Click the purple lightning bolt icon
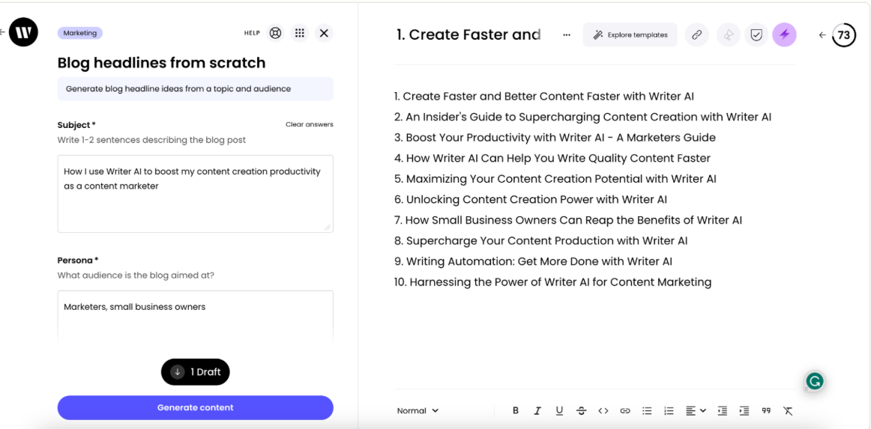 click(x=784, y=34)
